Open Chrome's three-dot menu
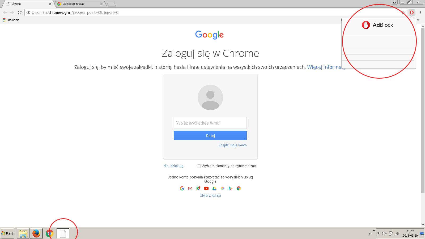Screen dimensions: 425x239 click(x=420, y=12)
